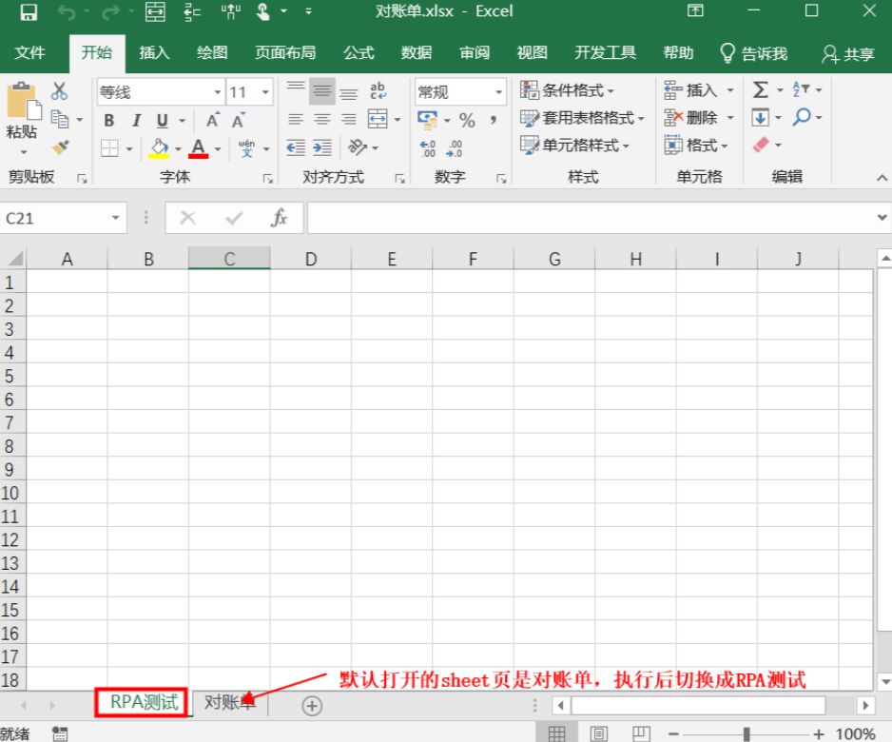Viewport: 892px width, 742px height.
Task: Toggle Italic formatting
Action: click(x=136, y=121)
